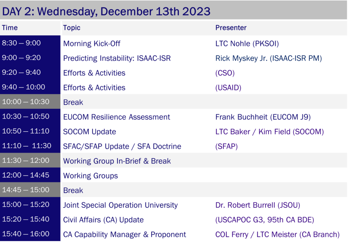Screen dimensions: 348x244
Task: Click presenter Frank Buchheit (EUCOM J9)
Action: coord(263,117)
